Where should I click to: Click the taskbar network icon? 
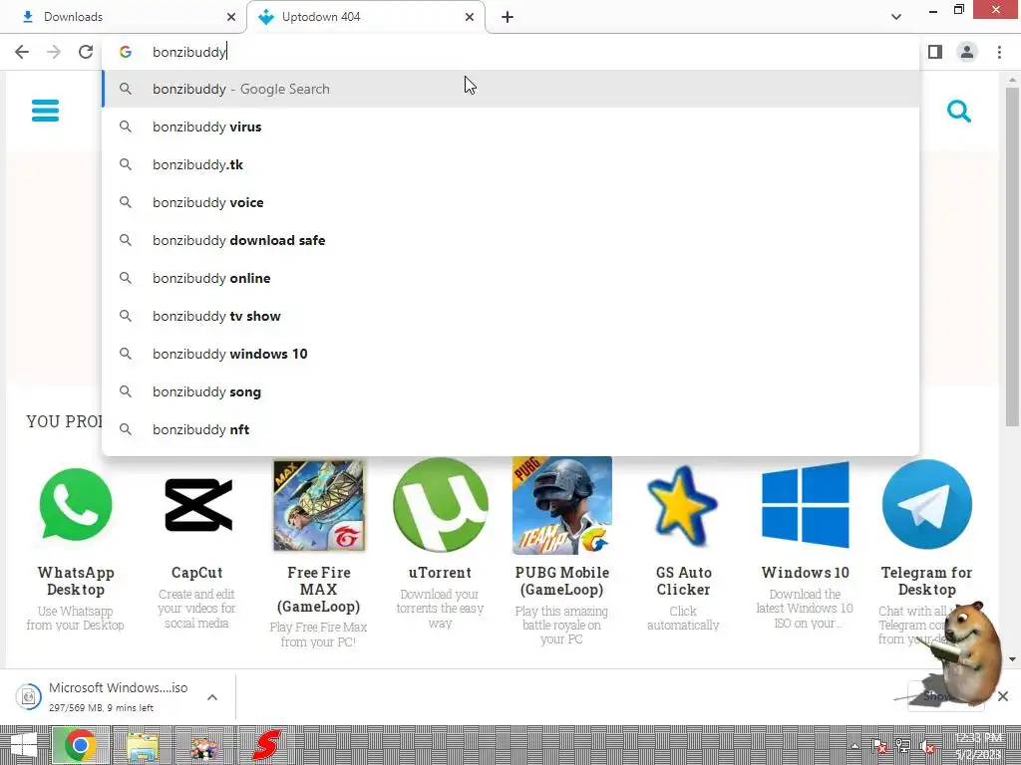pos(902,746)
